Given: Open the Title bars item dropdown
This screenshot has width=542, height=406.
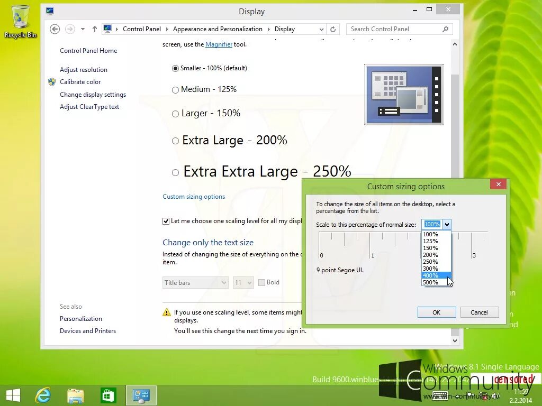Looking at the screenshot, I should coord(195,283).
